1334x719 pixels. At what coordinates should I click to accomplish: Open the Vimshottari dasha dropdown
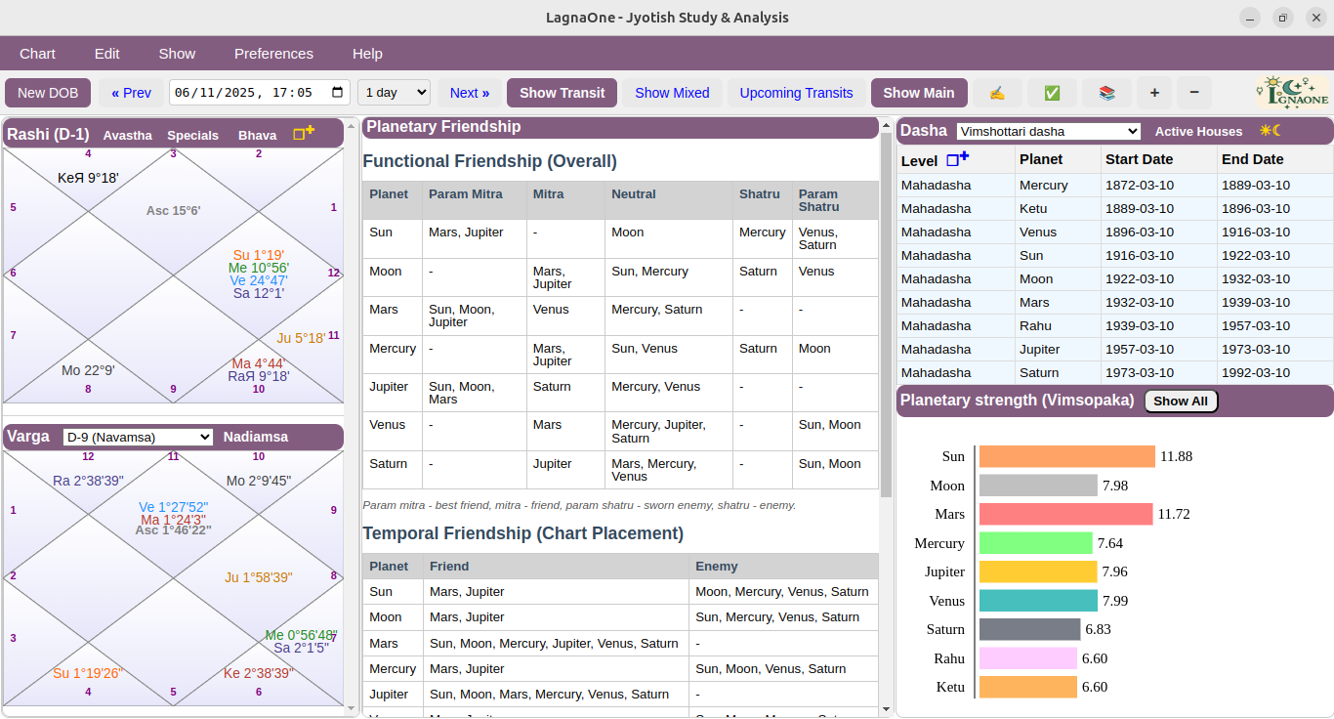[1047, 130]
